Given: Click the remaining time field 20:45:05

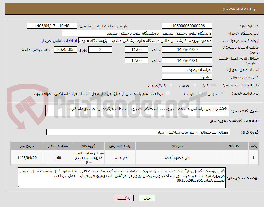Looking at the screenshot, I should point(65,50).
